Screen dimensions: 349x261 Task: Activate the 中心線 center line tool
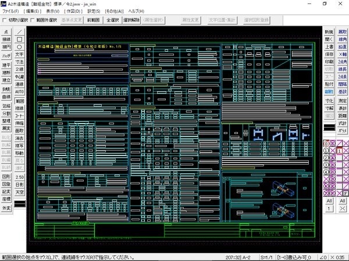point(19,77)
